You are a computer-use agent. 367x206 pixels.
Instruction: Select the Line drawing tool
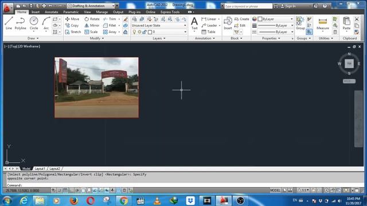click(x=9, y=23)
